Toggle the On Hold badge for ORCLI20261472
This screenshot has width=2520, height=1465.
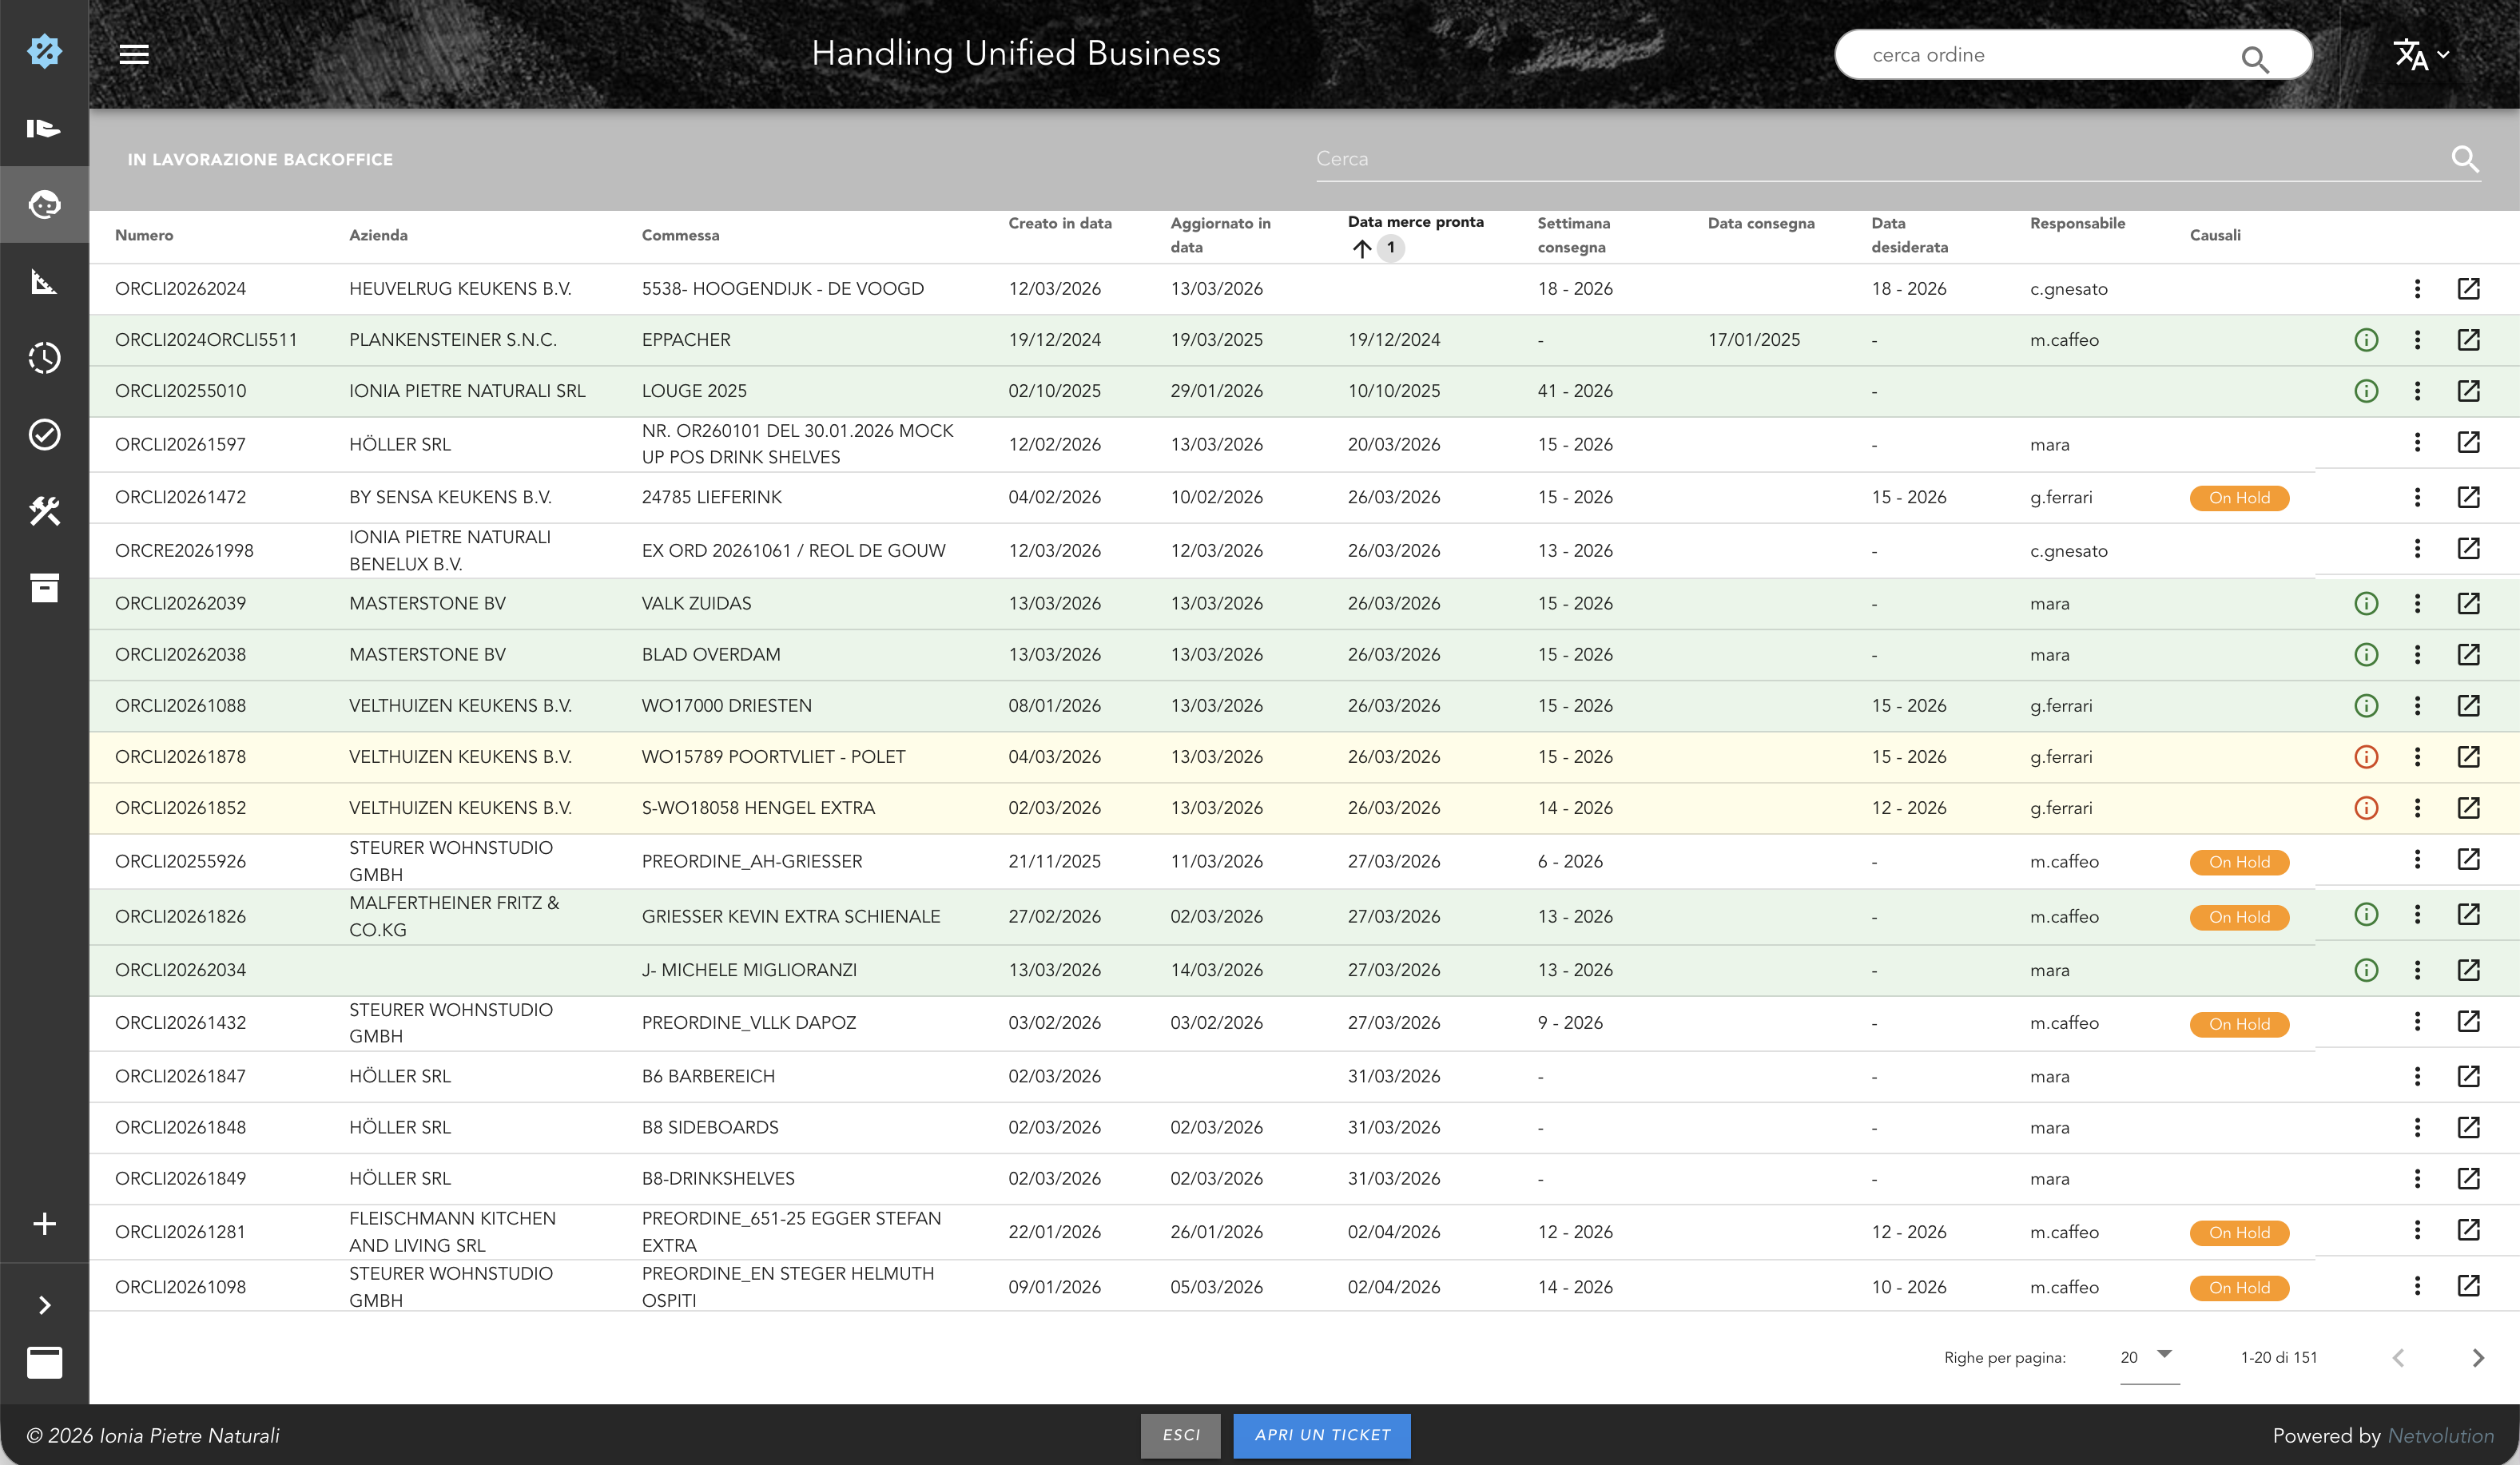click(2239, 497)
